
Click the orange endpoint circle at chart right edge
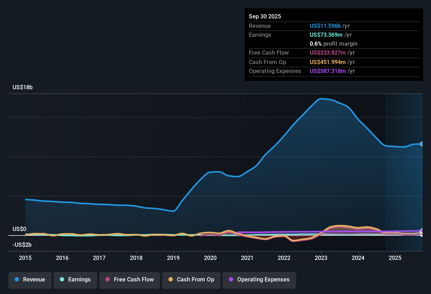[x=422, y=233]
